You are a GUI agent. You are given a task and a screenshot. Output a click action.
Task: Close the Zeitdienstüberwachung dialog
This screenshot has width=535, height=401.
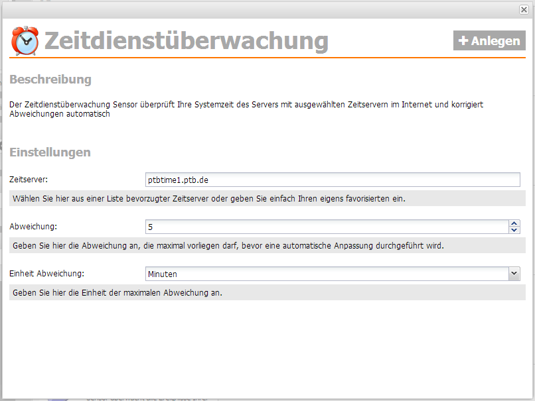[524, 10]
